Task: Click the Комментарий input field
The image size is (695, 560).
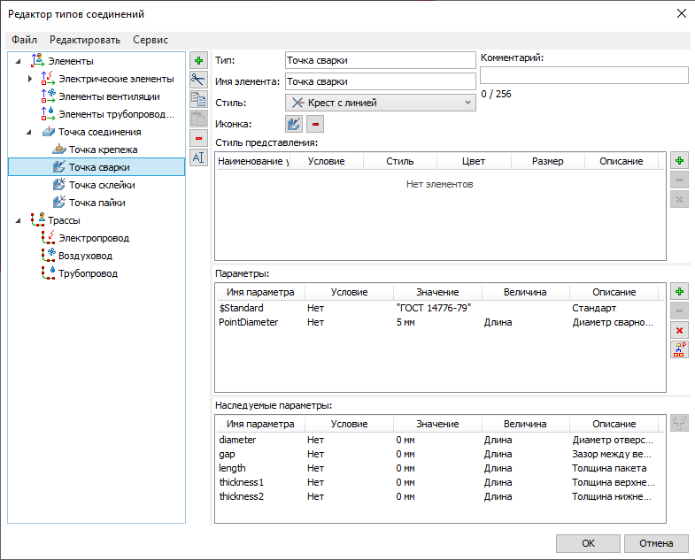Action: pos(583,75)
